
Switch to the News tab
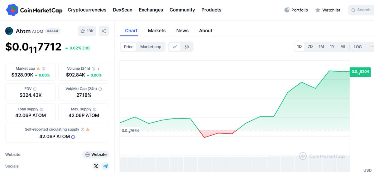click(182, 30)
